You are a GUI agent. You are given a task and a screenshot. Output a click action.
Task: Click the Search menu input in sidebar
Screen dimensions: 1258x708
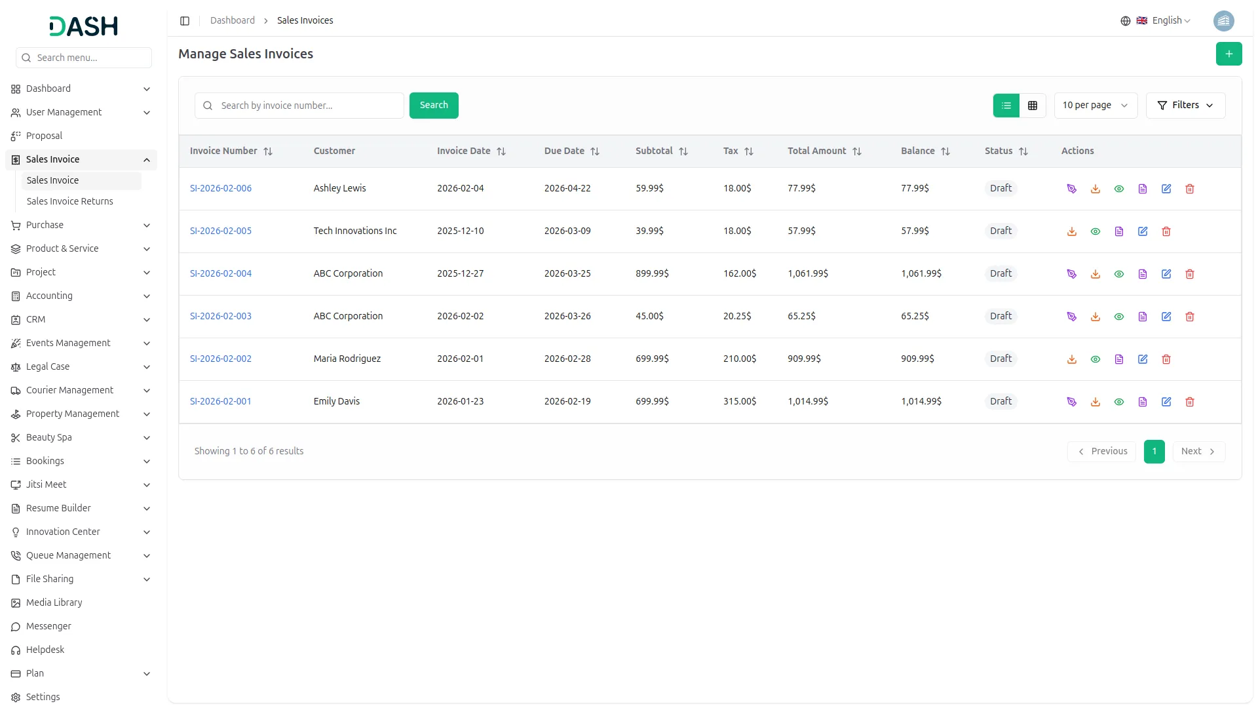coord(84,58)
